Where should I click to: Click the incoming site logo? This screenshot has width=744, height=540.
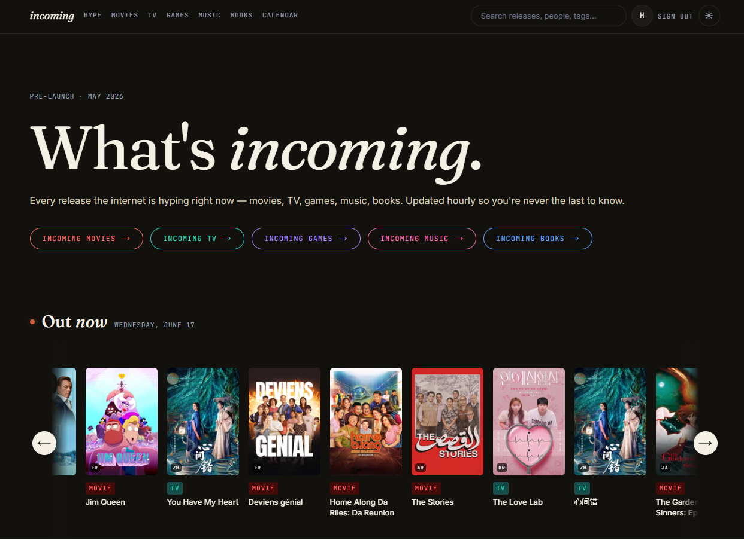click(x=52, y=16)
